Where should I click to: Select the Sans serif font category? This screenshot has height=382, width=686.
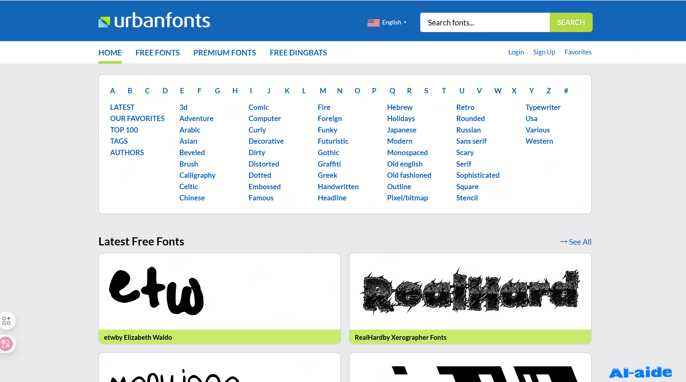pos(471,141)
